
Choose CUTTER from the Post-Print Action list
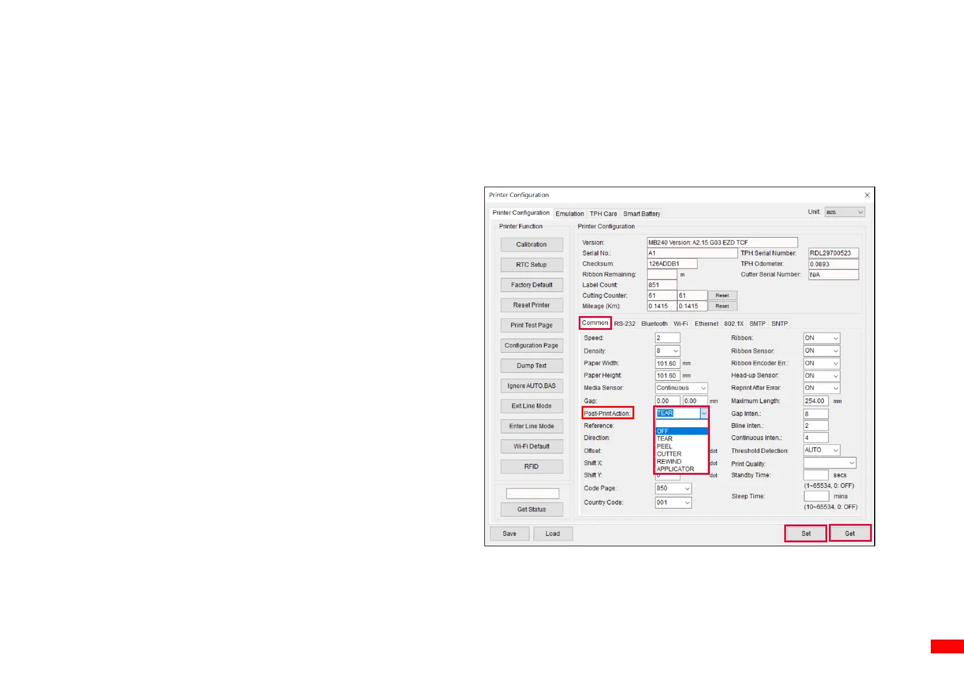click(x=681, y=454)
